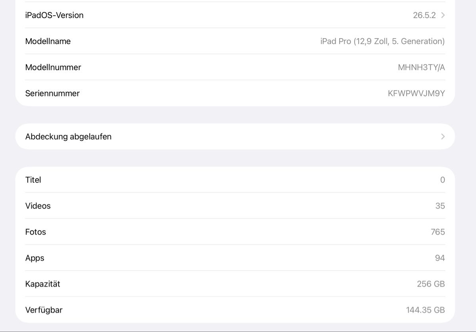Expand chevron next to version 26.5.2
The image size is (476, 332).
[443, 15]
